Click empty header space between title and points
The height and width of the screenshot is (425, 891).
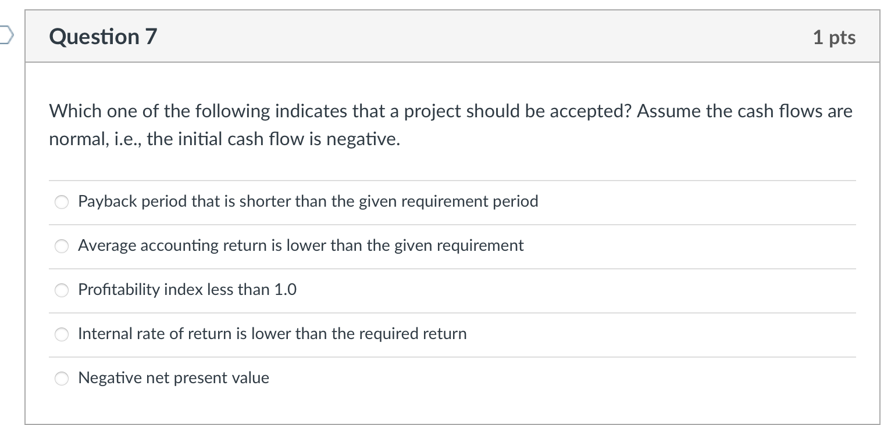[465, 37]
